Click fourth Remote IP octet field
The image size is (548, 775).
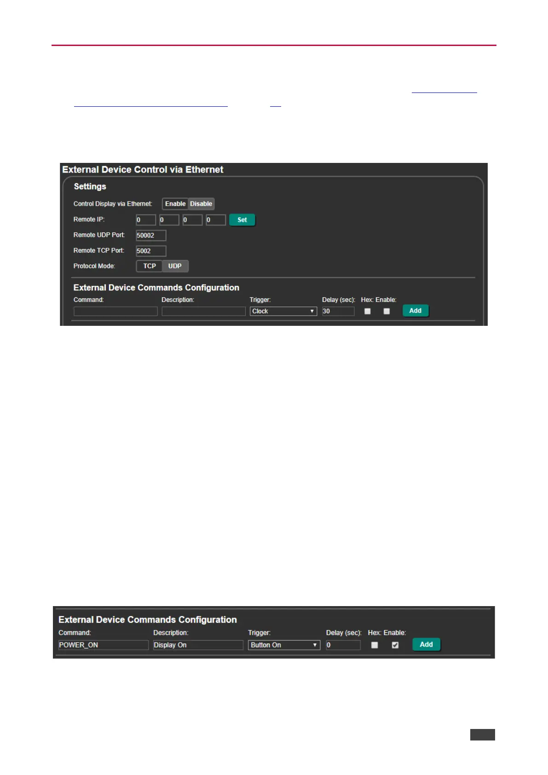point(216,220)
